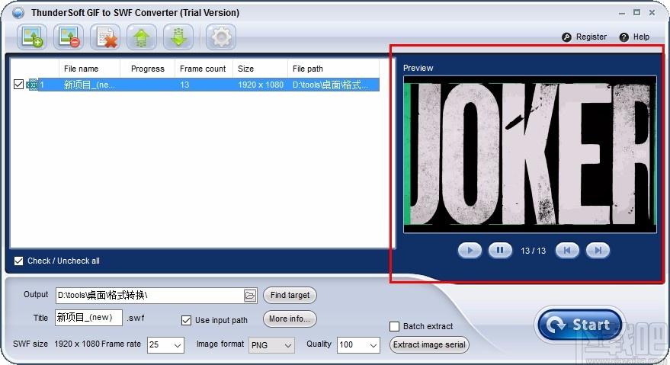
Task: Click the Progress column header
Action: (147, 69)
